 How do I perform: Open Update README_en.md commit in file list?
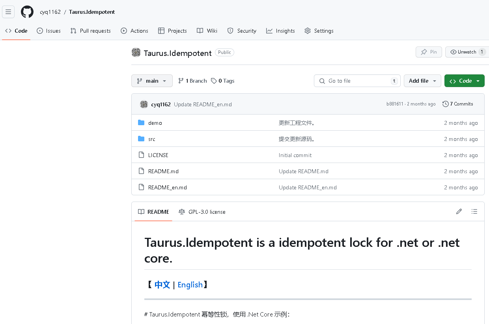[308, 187]
